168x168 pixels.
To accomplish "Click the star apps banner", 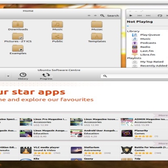I will pyautogui.click(x=84, y=97).
